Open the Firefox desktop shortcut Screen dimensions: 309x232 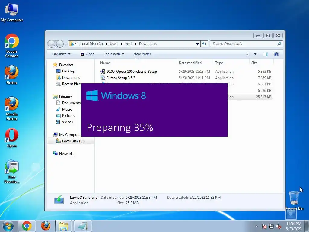[12, 75]
